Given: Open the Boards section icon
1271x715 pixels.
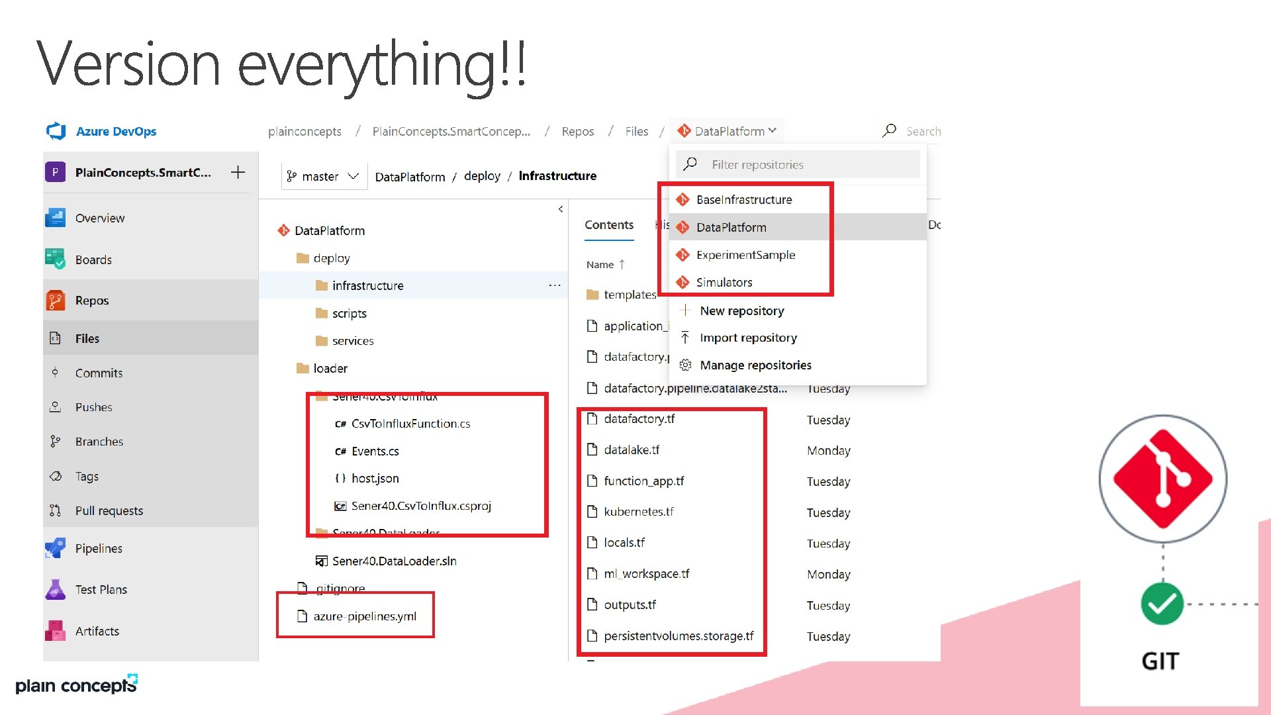Looking at the screenshot, I should [x=55, y=259].
